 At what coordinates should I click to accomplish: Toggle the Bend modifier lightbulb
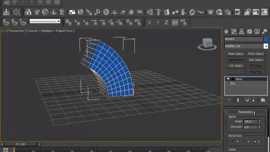coord(228,79)
